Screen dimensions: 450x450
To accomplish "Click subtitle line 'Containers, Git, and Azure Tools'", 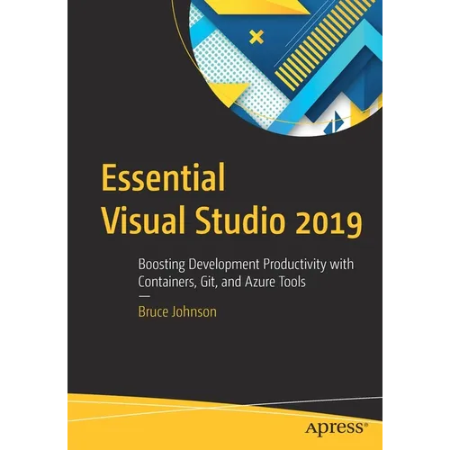I will (221, 282).
